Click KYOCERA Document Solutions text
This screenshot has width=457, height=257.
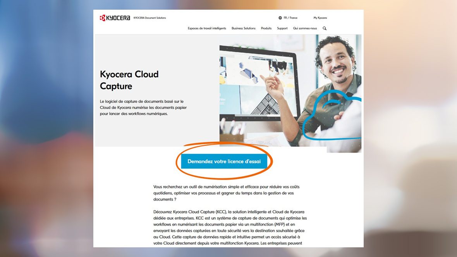click(x=149, y=18)
